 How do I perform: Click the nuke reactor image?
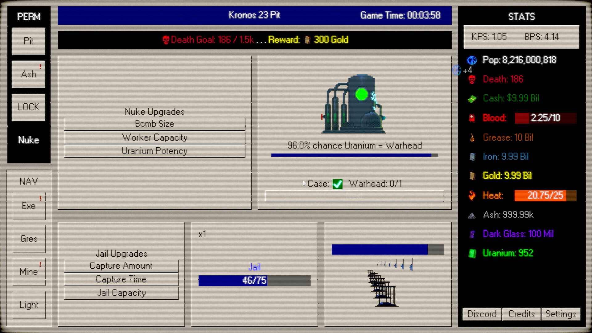(354, 102)
